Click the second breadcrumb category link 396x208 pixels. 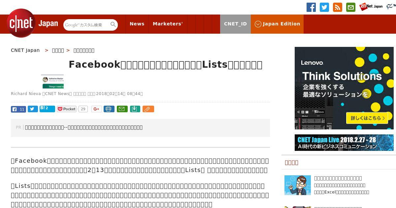click(58, 50)
